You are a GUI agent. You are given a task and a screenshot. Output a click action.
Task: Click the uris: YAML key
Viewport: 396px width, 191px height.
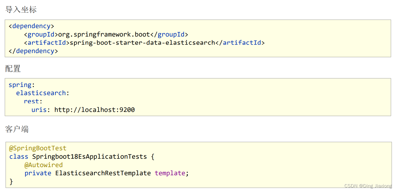41,110
